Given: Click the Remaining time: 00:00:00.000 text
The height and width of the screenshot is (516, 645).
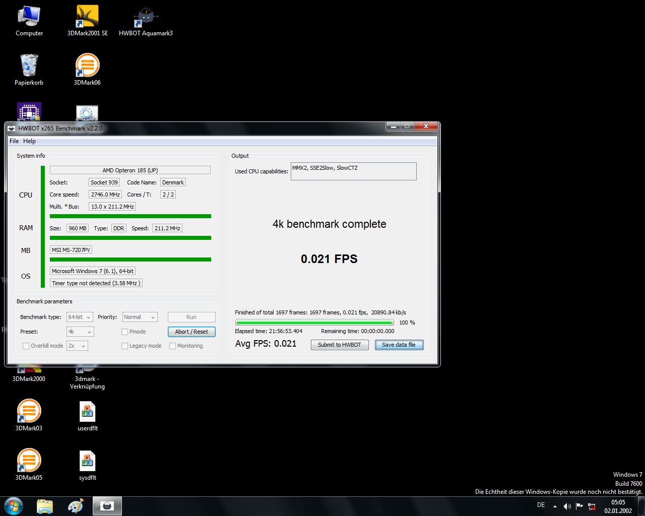Looking at the screenshot, I should (x=358, y=331).
